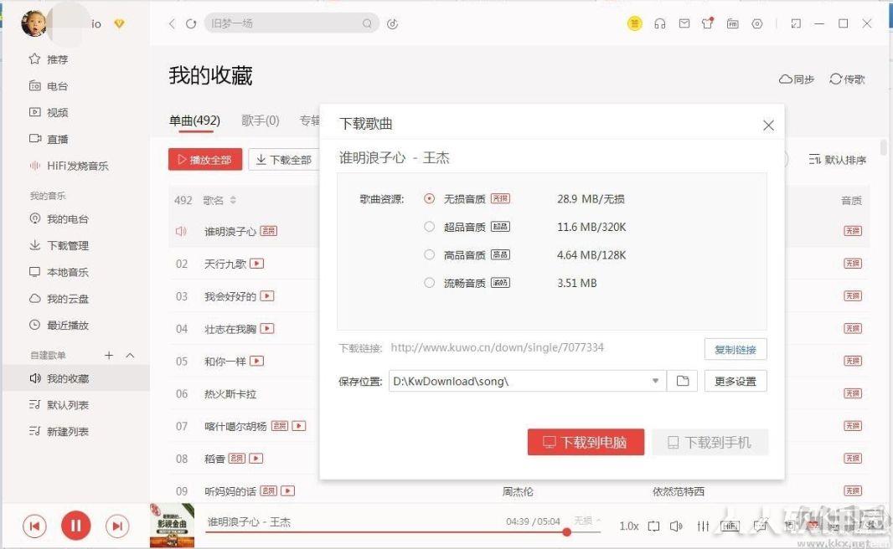Pause the current song
The height and width of the screenshot is (549, 893).
click(75, 526)
